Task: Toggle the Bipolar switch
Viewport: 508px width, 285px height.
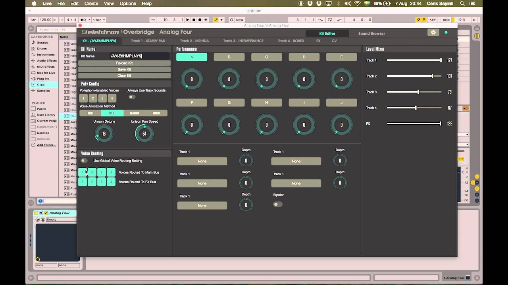Action: (278, 204)
